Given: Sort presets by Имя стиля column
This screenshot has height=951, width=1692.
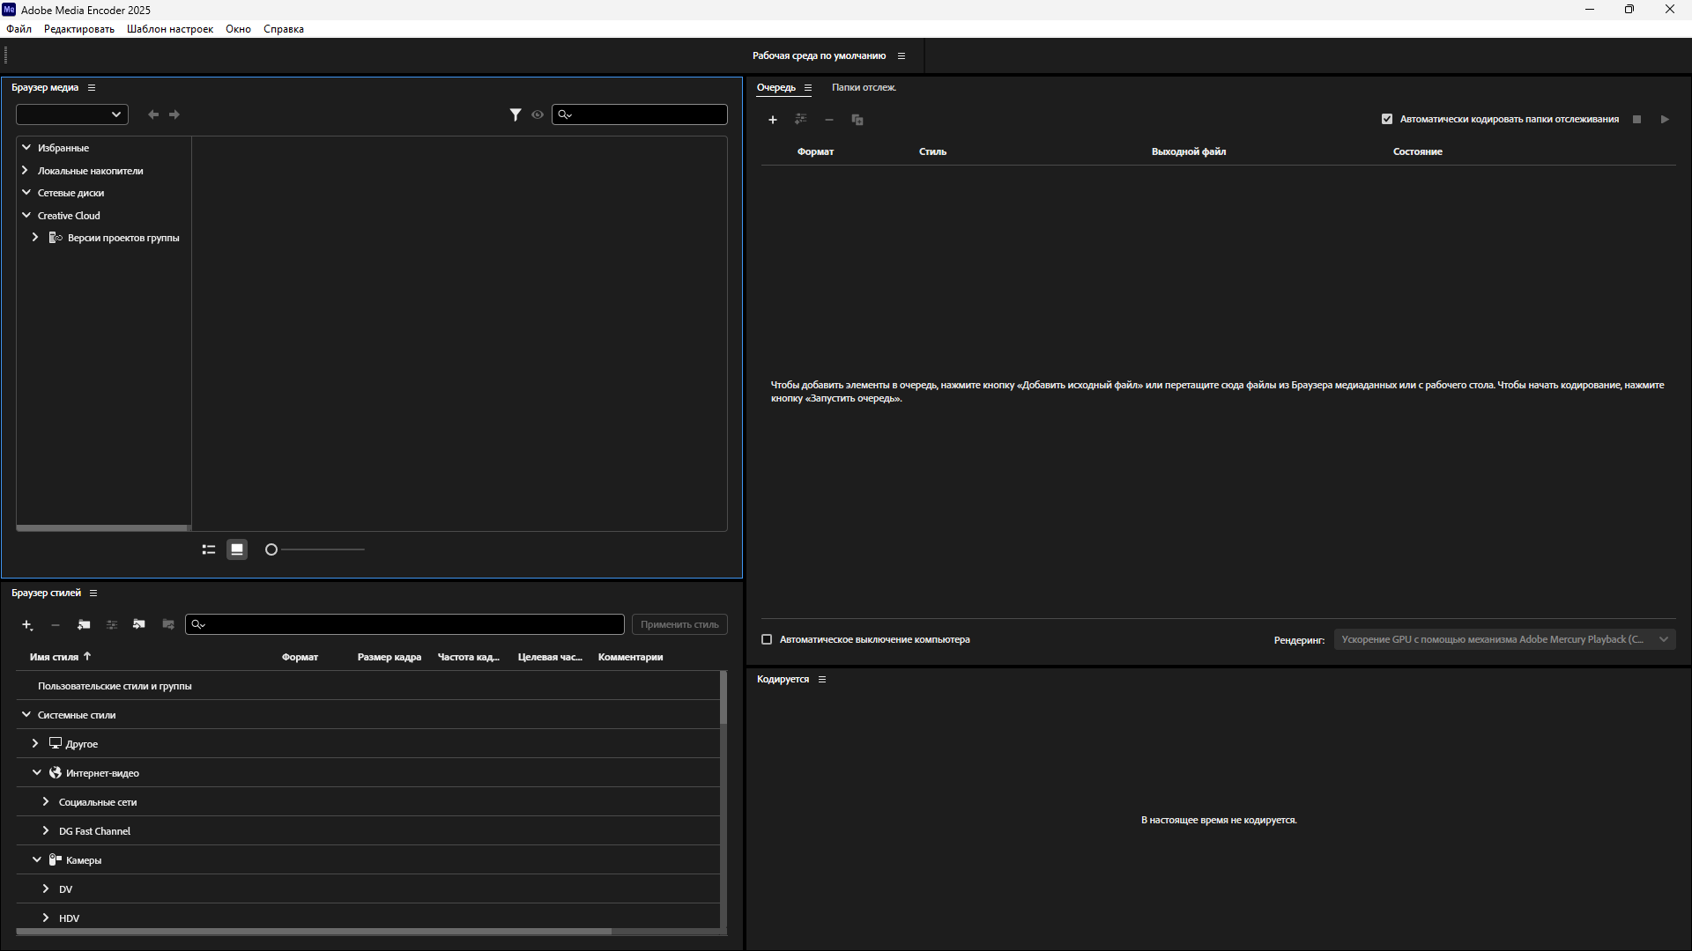Looking at the screenshot, I should tap(54, 658).
